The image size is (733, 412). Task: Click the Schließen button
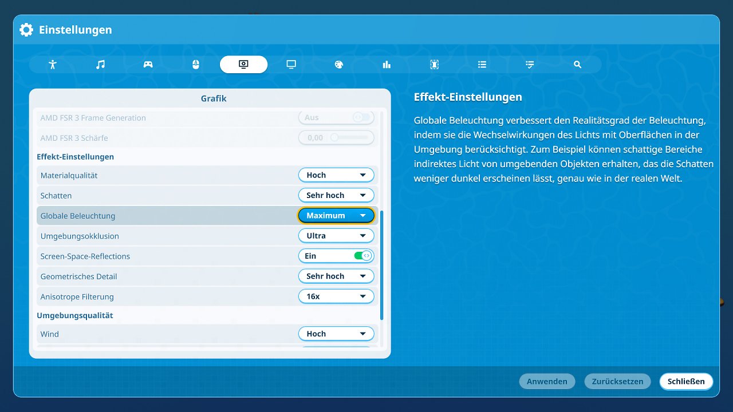[x=686, y=381]
